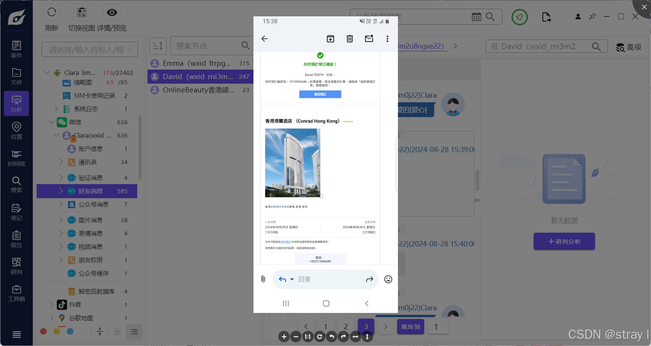Viewport: 651px width, 346px height.
Task: Select the SIM卡使用记录 tree item
Action: 95,95
